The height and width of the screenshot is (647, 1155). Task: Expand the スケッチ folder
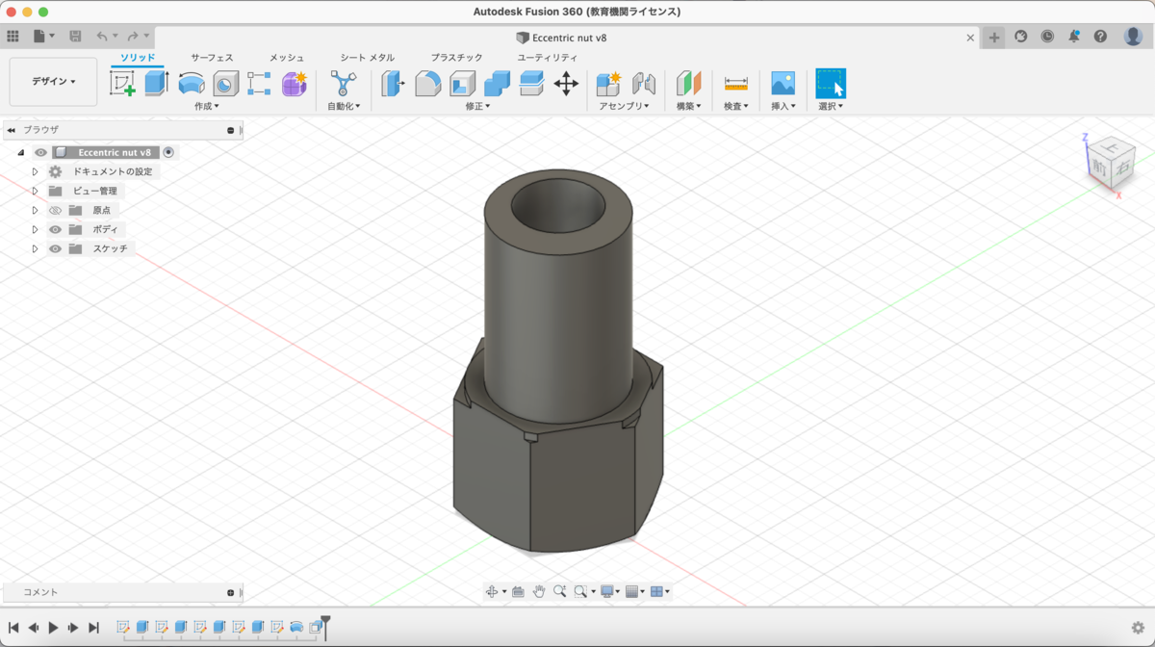pyautogui.click(x=36, y=248)
